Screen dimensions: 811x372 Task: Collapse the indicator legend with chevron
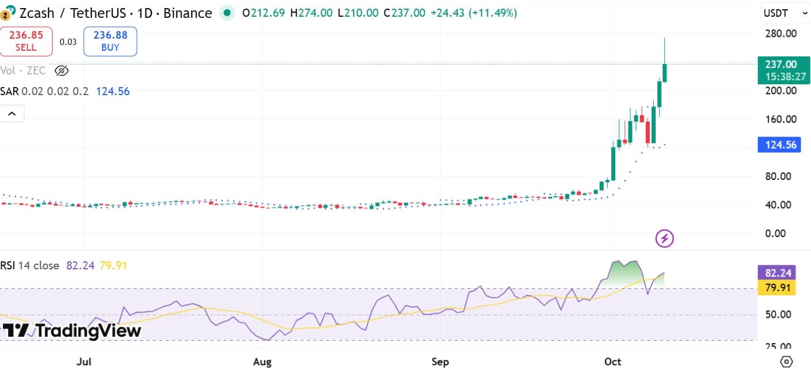click(x=12, y=114)
